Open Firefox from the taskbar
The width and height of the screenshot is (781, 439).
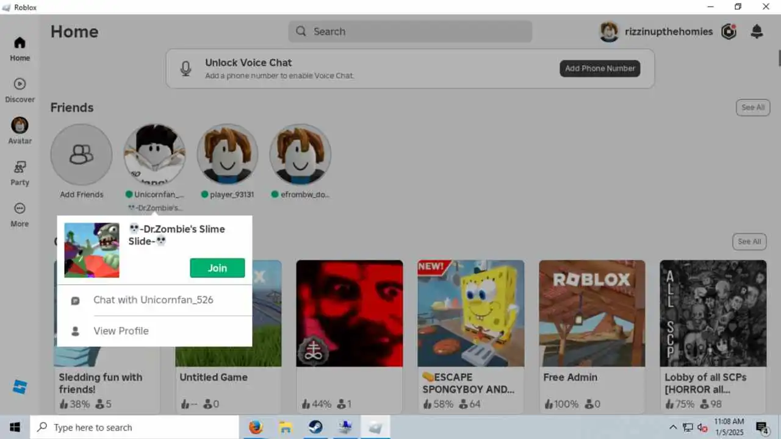[x=256, y=427]
